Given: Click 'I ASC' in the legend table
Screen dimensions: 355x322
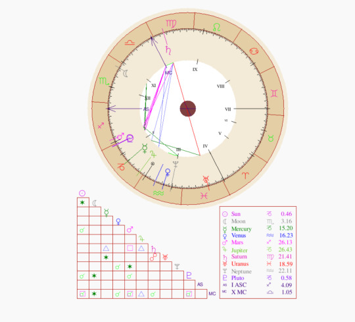Looking at the screenshot, I should (x=239, y=285).
